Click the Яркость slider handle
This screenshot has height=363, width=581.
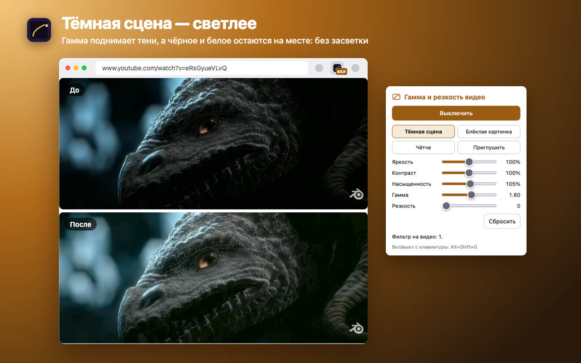pos(469,162)
